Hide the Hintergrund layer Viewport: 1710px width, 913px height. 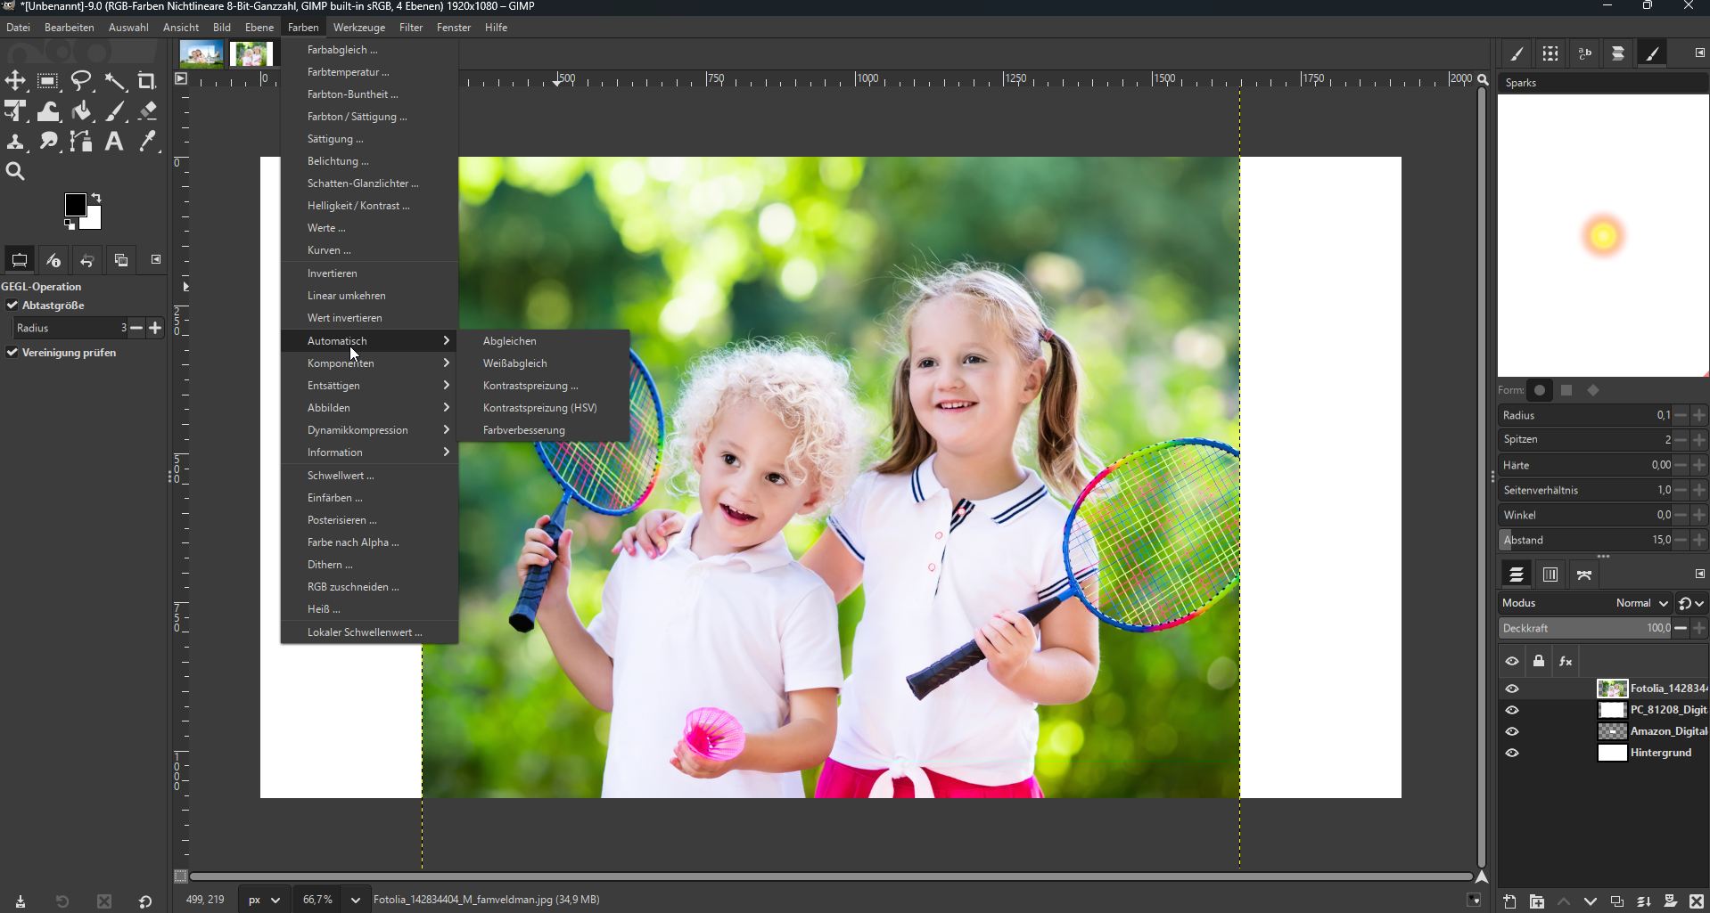1512,753
